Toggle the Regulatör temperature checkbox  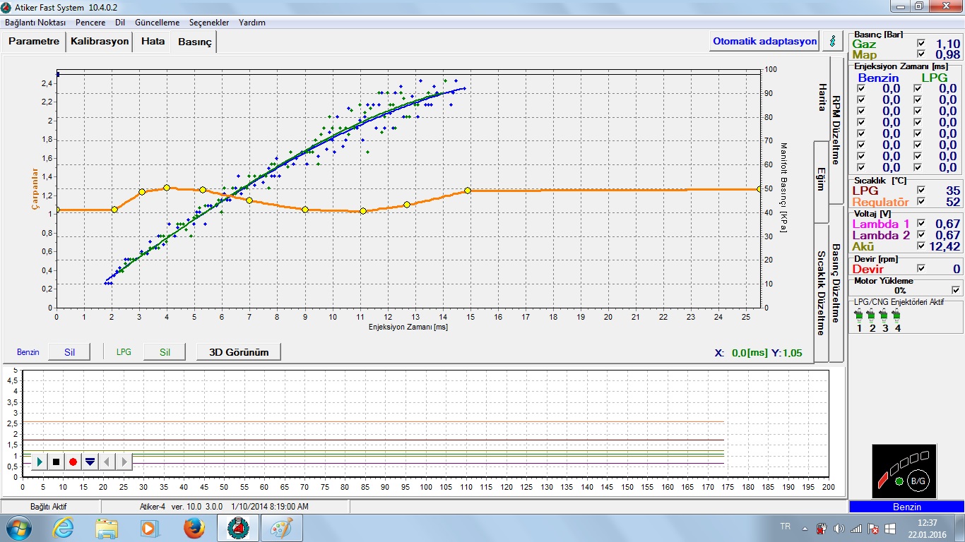pyautogui.click(x=920, y=201)
